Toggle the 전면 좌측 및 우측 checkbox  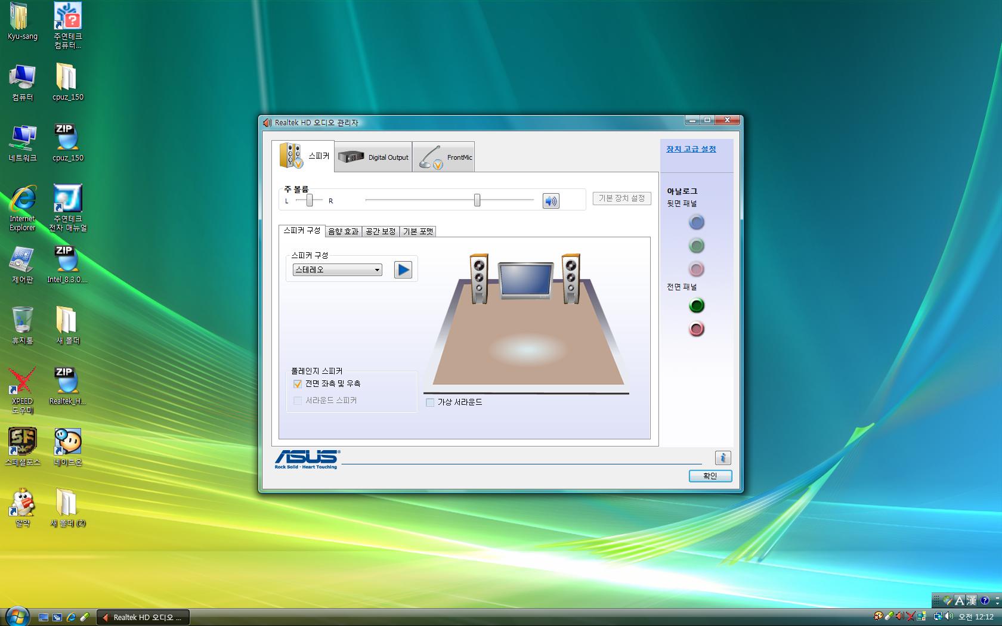(x=298, y=384)
